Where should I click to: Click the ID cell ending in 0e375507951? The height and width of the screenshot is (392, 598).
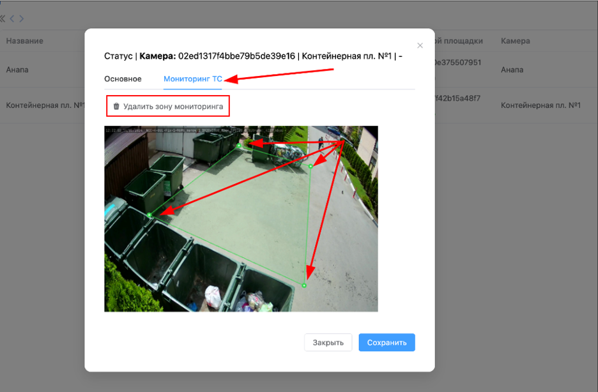(x=457, y=63)
